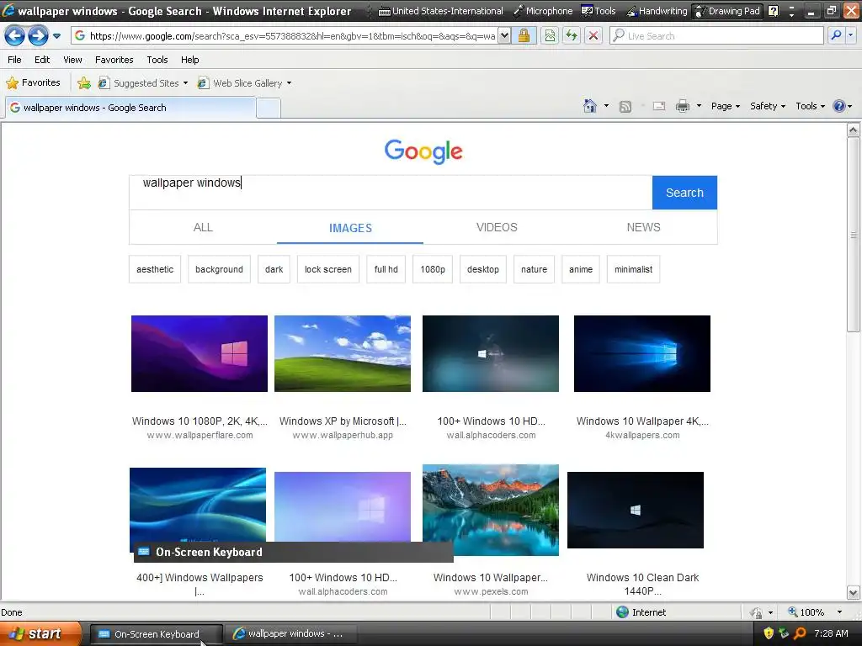
Task: Open the Edit menu
Action: pyautogui.click(x=42, y=60)
